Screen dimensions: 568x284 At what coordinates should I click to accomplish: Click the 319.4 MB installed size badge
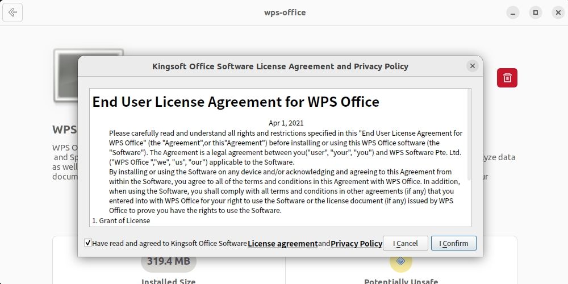(x=169, y=262)
